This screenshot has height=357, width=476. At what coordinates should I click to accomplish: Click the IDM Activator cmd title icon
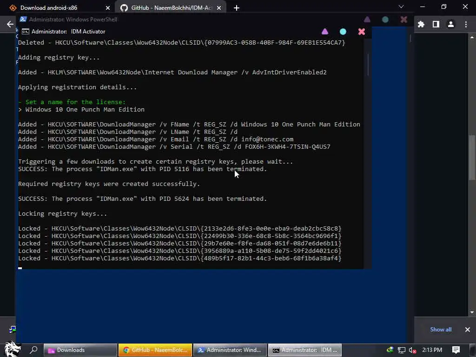[x=26, y=31]
